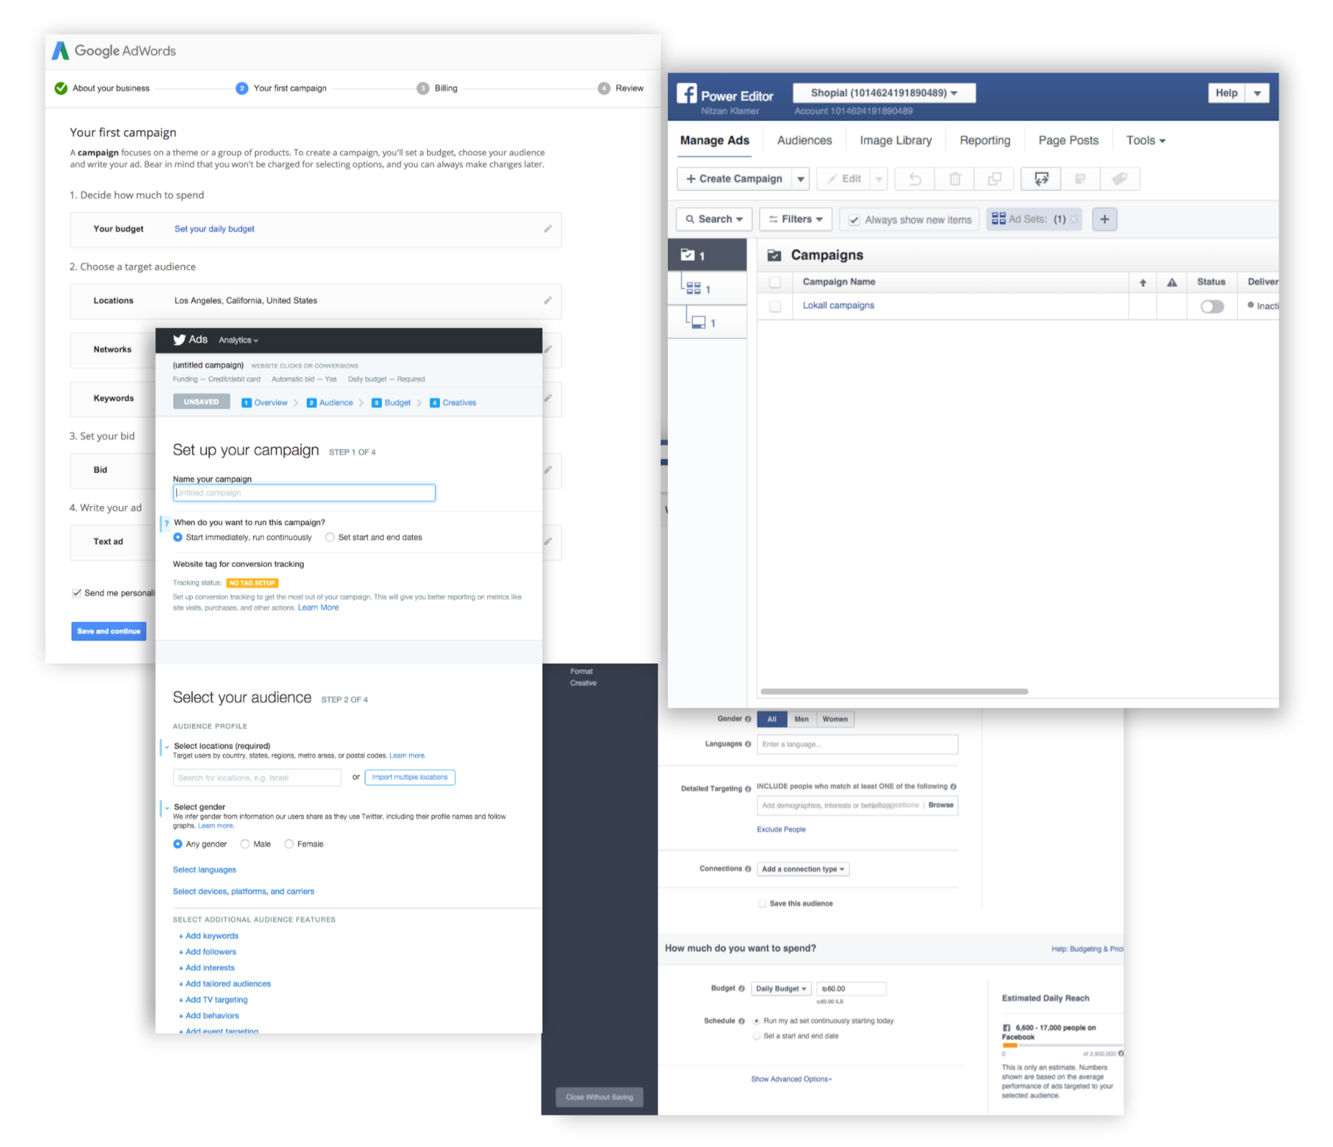Click the info icon next to Connections
The width and height of the screenshot is (1333, 1147).
click(x=747, y=869)
